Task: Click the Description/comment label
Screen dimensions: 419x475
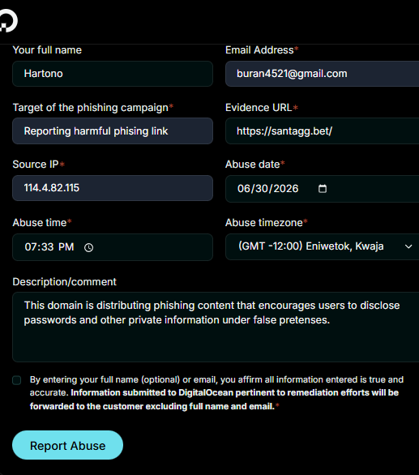Action: tap(64, 282)
